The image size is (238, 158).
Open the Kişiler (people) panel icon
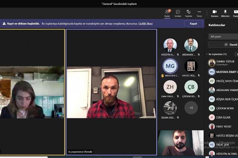point(167,13)
